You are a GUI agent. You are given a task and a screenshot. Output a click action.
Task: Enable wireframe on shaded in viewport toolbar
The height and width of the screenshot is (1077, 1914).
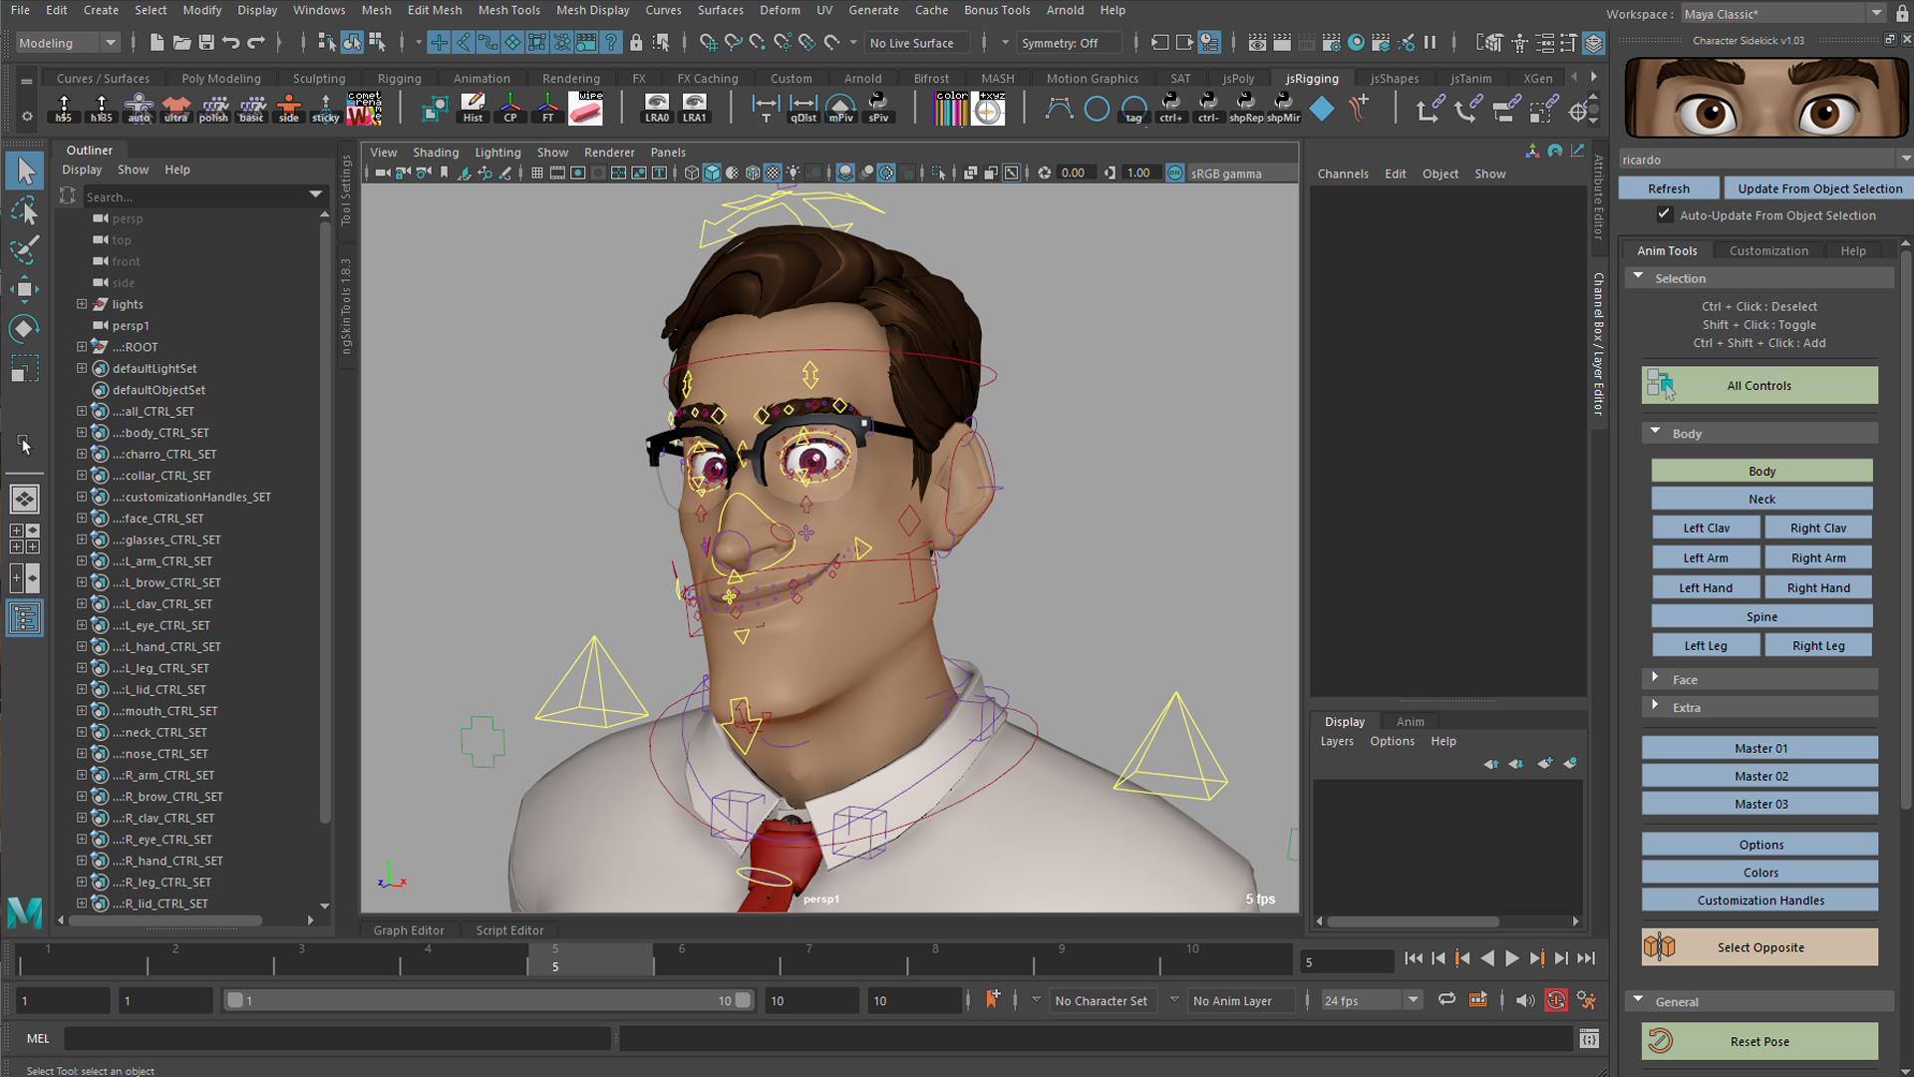pos(753,173)
